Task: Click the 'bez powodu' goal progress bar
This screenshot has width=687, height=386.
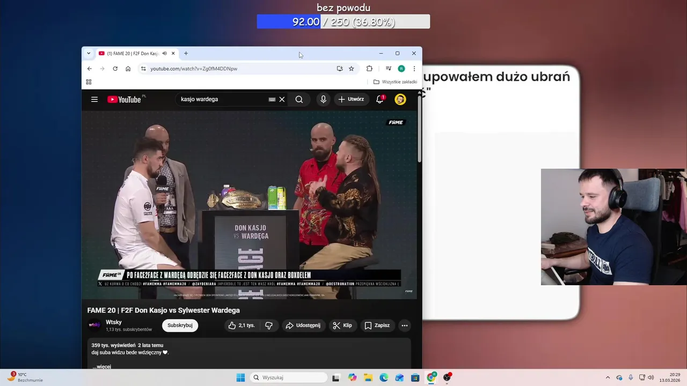Action: tap(343, 22)
